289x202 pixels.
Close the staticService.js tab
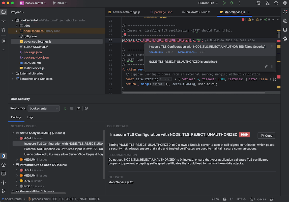pyautogui.click(x=248, y=12)
